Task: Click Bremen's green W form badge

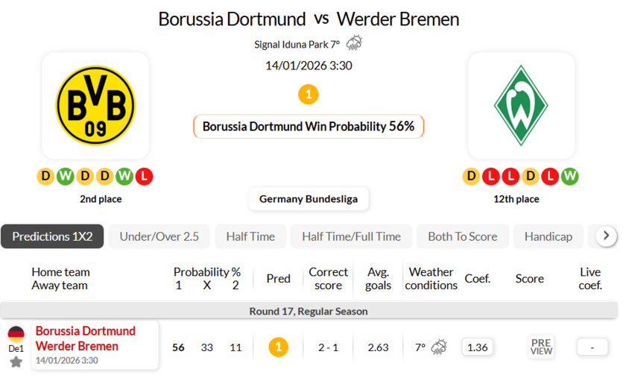Action: click(570, 177)
